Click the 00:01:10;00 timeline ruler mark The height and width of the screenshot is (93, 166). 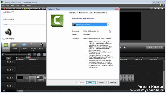[x=124, y=59]
